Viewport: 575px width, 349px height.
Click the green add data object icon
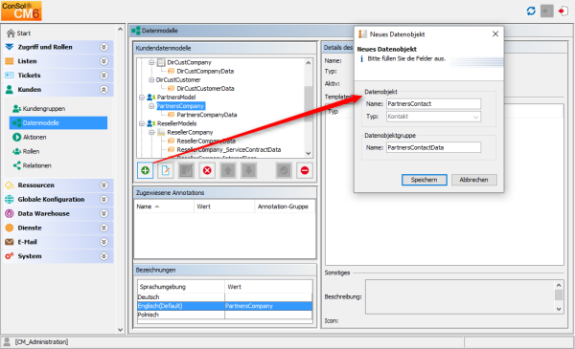click(146, 170)
